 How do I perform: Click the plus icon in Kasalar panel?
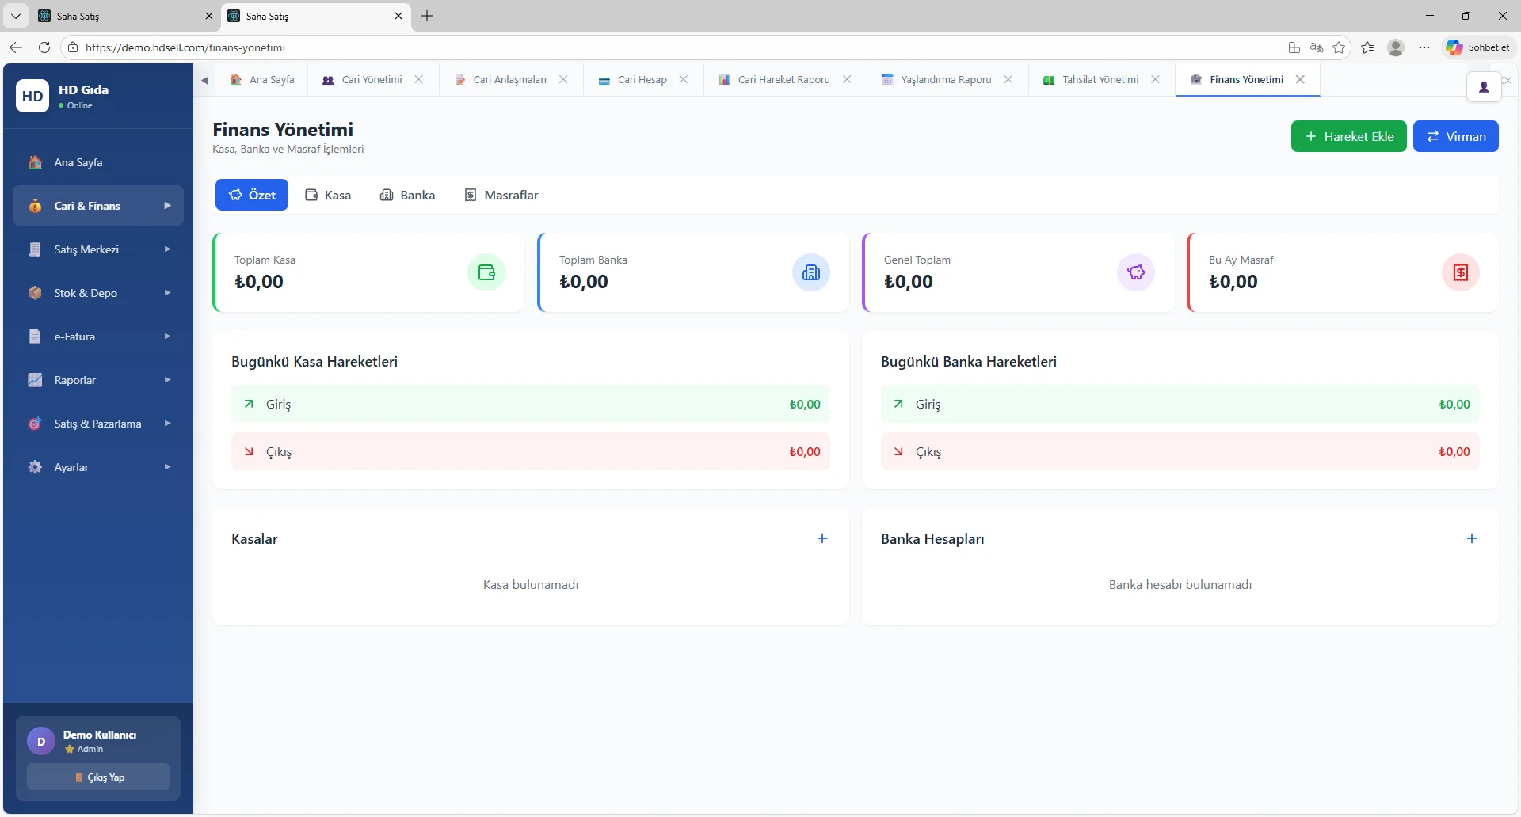(822, 538)
